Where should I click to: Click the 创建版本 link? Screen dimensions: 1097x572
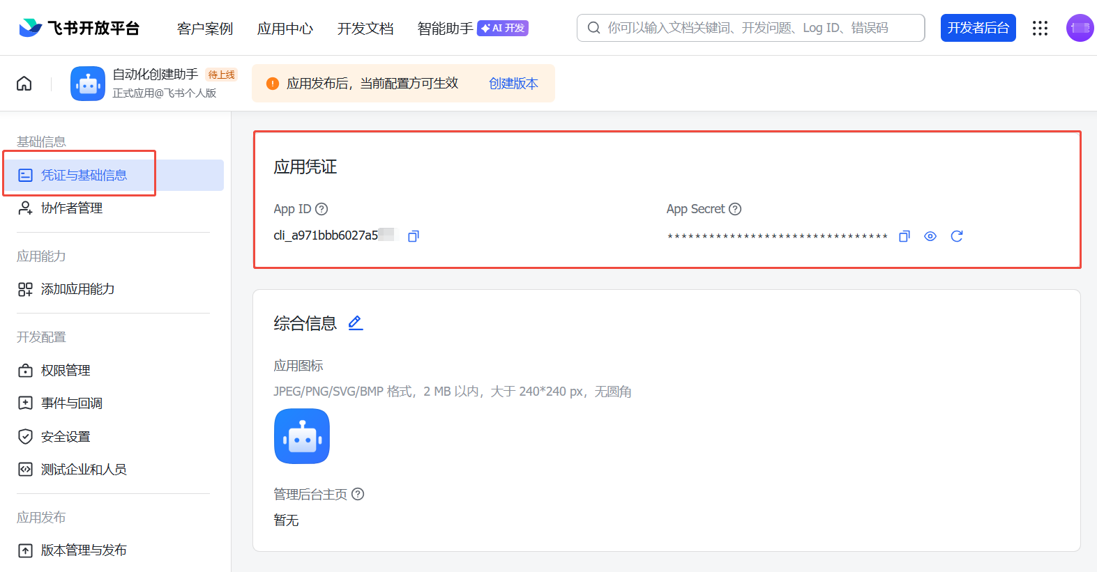[x=513, y=84]
